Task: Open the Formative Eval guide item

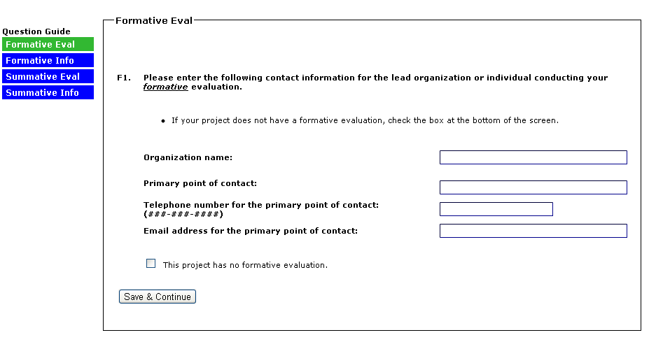Action: coord(48,45)
